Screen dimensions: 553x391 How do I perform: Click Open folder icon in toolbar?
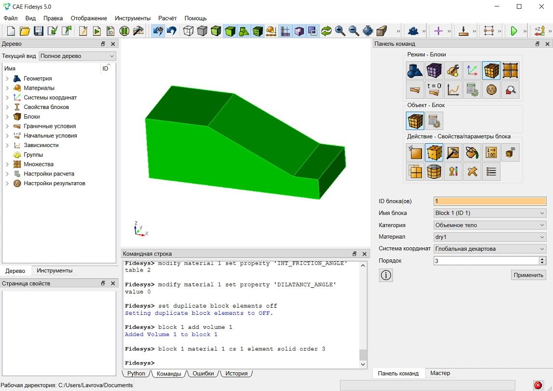pyautogui.click(x=25, y=31)
